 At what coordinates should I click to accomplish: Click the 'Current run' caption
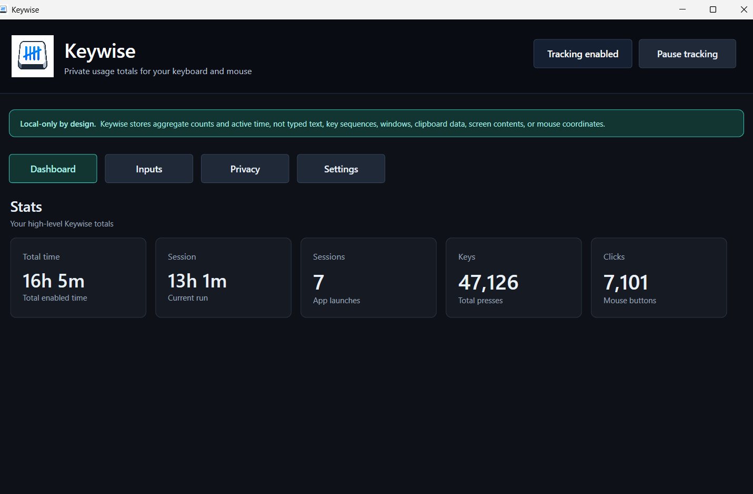coord(188,298)
